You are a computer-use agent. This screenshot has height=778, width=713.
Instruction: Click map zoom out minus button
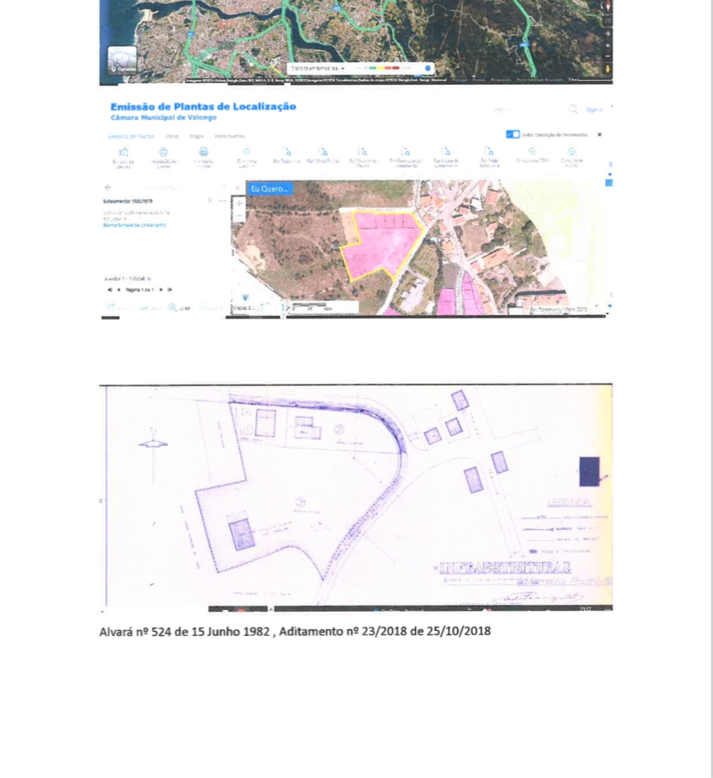point(239,216)
